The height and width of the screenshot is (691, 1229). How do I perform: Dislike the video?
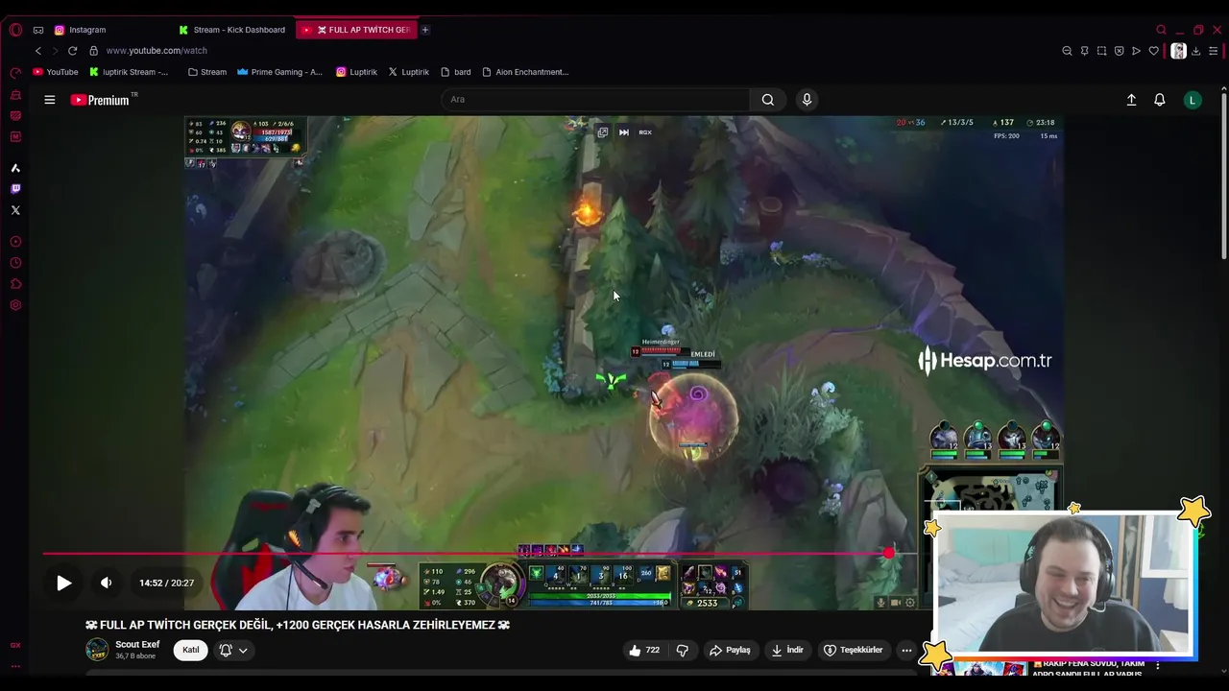click(683, 650)
